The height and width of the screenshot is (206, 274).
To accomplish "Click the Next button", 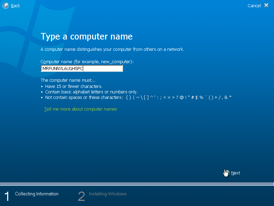I will coord(236,173).
